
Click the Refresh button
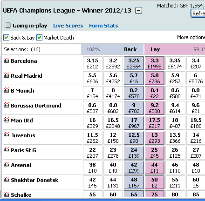coord(198,13)
